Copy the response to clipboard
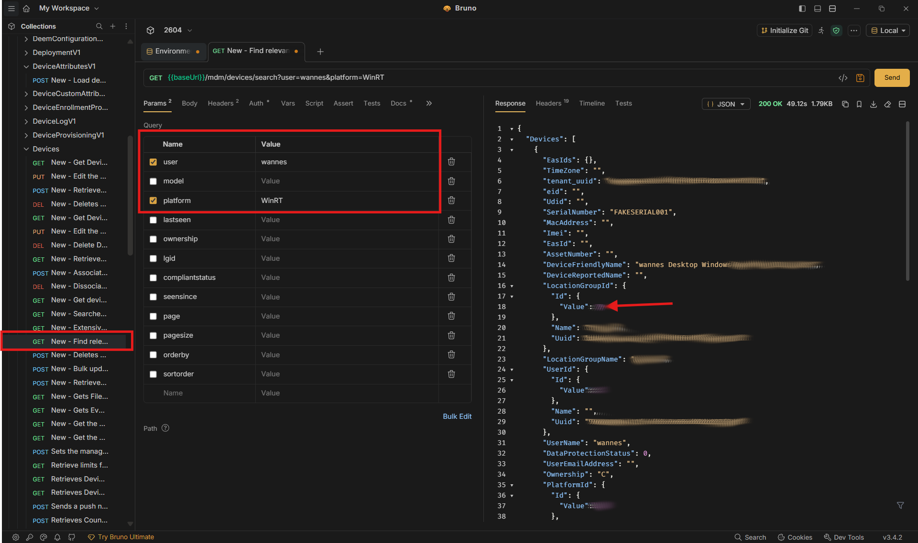 [x=845, y=104]
